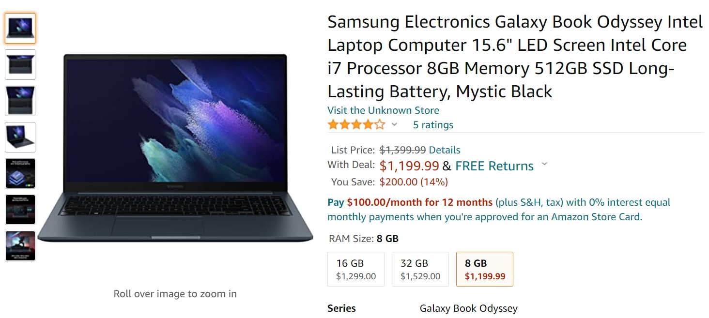The height and width of the screenshot is (318, 709).
Task: Click the main laptop product image
Action: (175, 148)
